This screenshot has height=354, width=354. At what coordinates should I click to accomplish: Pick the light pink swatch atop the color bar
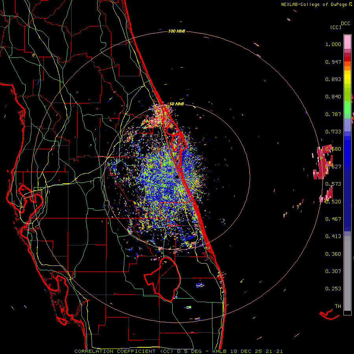coord(347,42)
